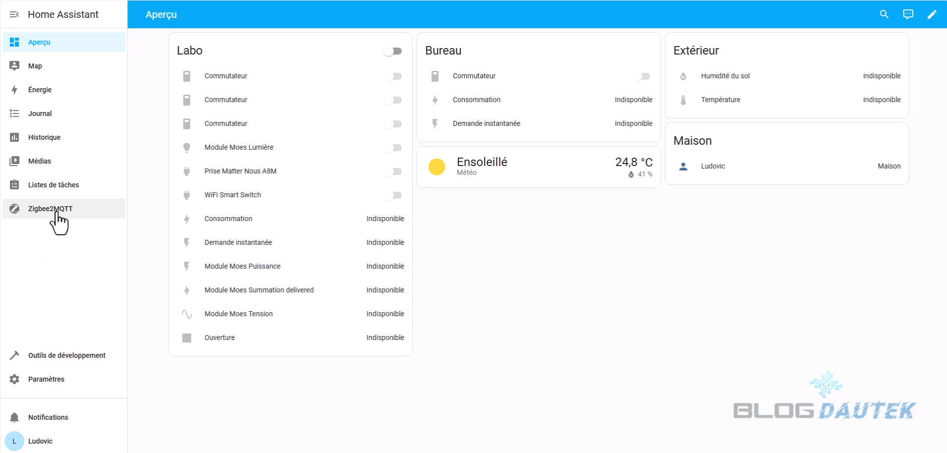Screen dimensions: 947x453
Task: Open Zigbee2MQTT from the sidebar
Action: 50,209
